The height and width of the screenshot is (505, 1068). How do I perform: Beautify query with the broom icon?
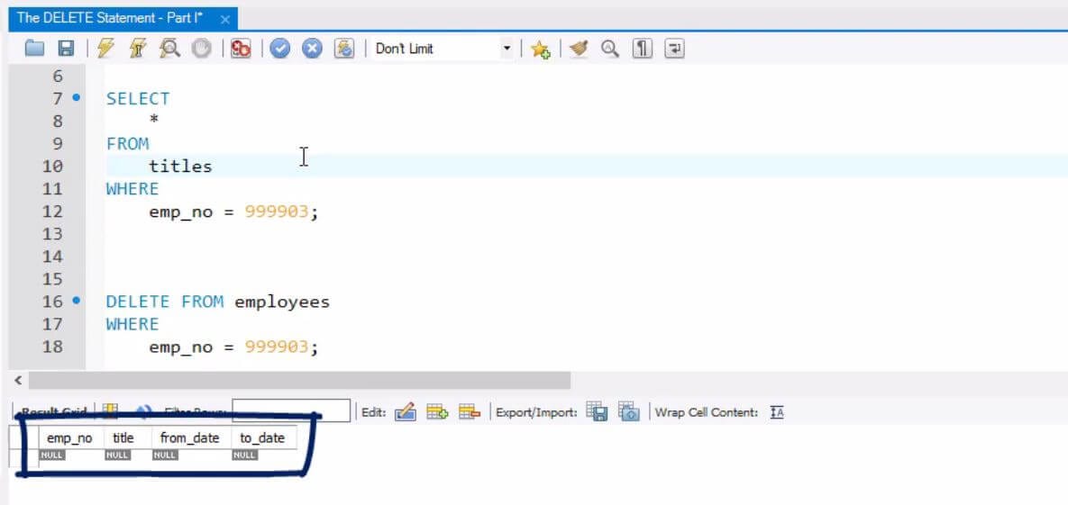[x=579, y=49]
